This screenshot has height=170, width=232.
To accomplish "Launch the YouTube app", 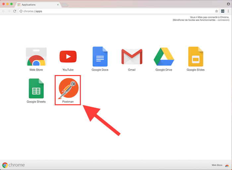I will [68, 57].
